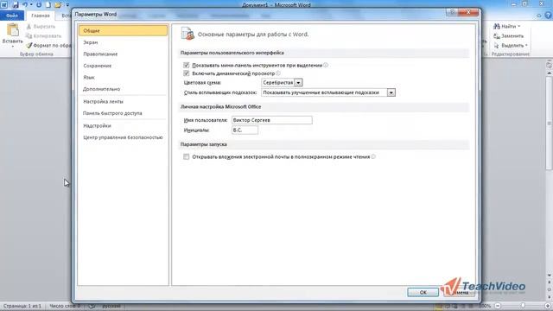This screenshot has height=311, width=553.
Task: Open Центр управления безопасностью category
Action: pos(123,137)
